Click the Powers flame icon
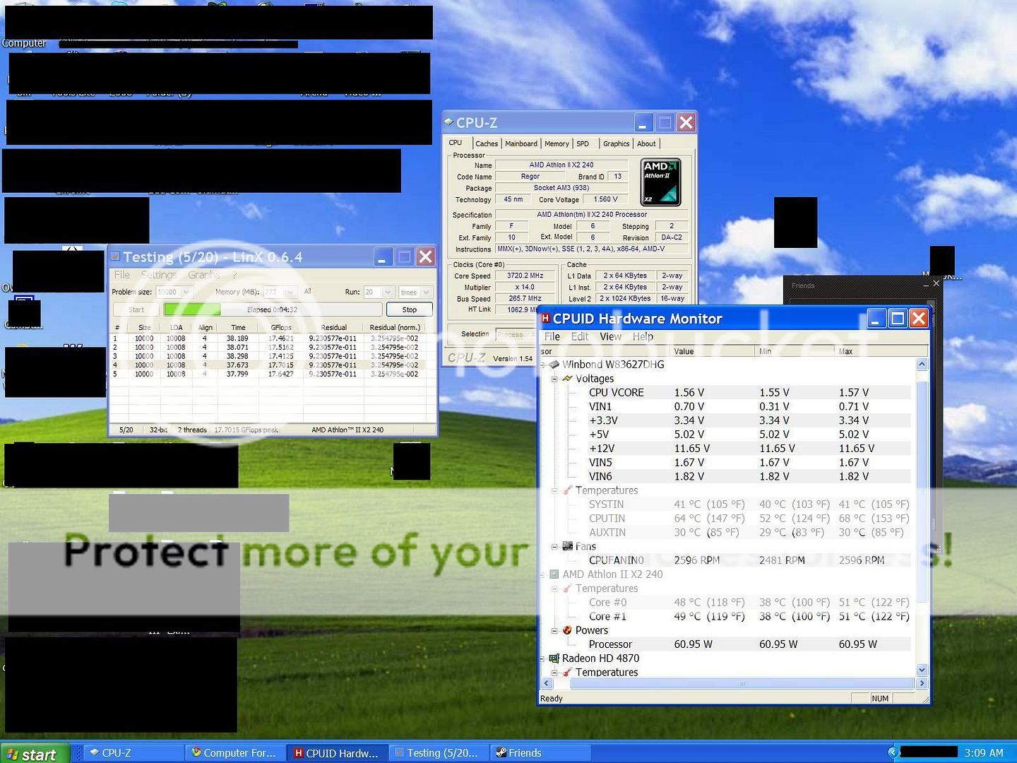This screenshot has width=1017, height=763. coord(567,630)
